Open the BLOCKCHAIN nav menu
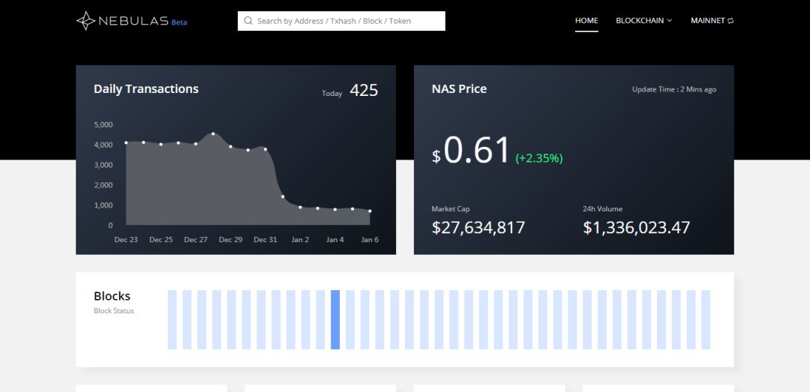The height and width of the screenshot is (392, 810). 643,21
